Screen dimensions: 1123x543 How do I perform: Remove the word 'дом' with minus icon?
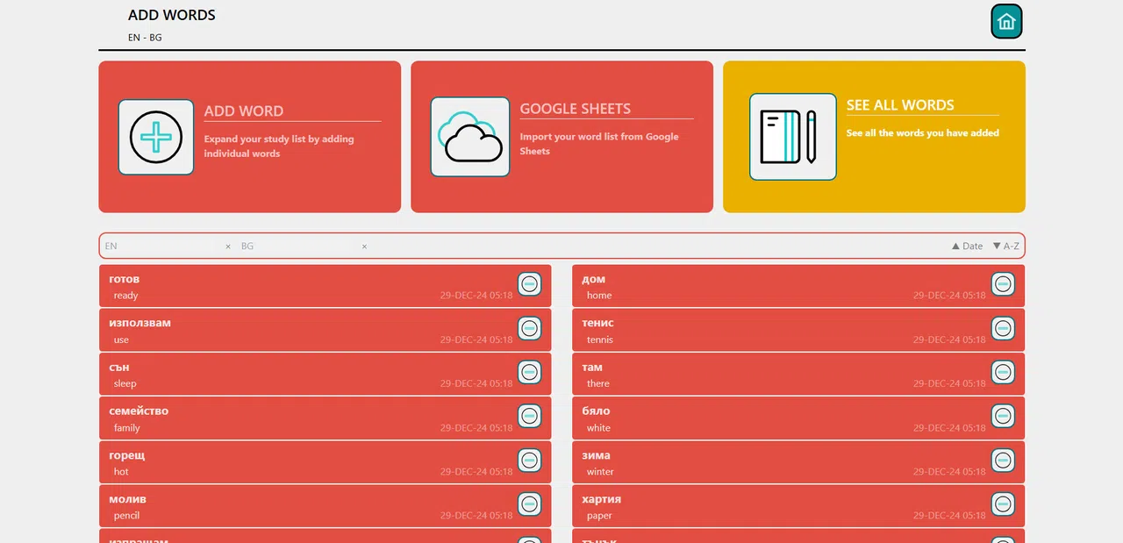coord(1003,283)
